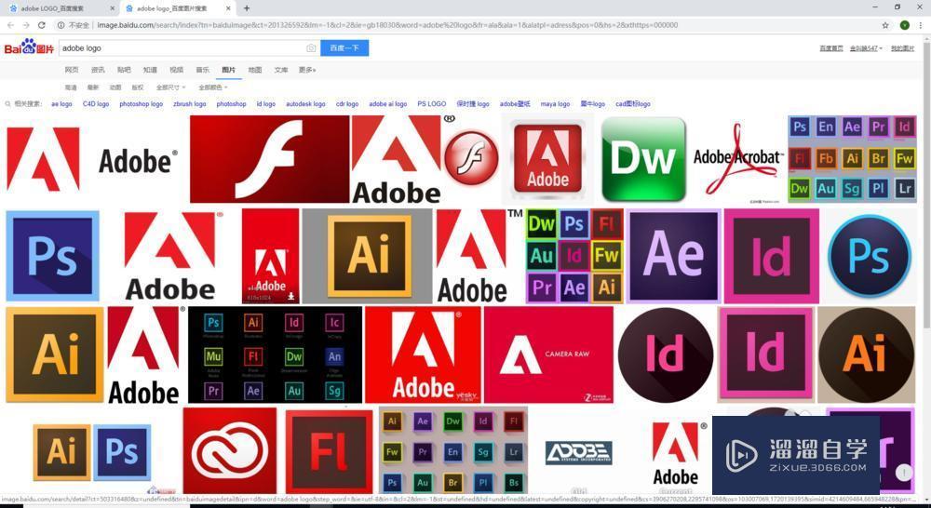Open the round dark Id InDesign image
The width and height of the screenshot is (931, 508).
[665, 354]
